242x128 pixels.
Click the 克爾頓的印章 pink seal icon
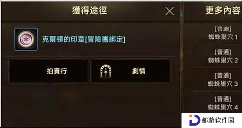(26, 39)
